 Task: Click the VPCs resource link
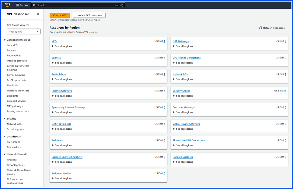(54, 41)
